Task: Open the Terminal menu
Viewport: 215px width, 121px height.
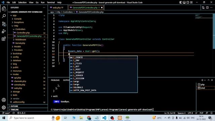Action: pos(51,2)
